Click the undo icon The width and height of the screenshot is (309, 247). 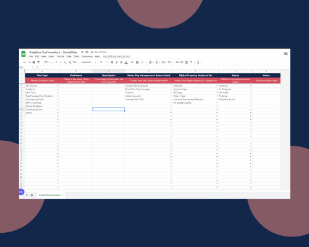click(25, 62)
